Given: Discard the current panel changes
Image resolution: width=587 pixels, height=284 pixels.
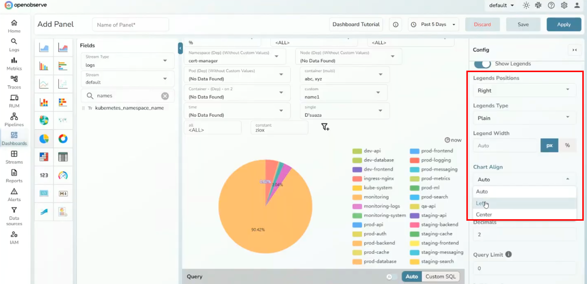Looking at the screenshot, I should click(482, 24).
